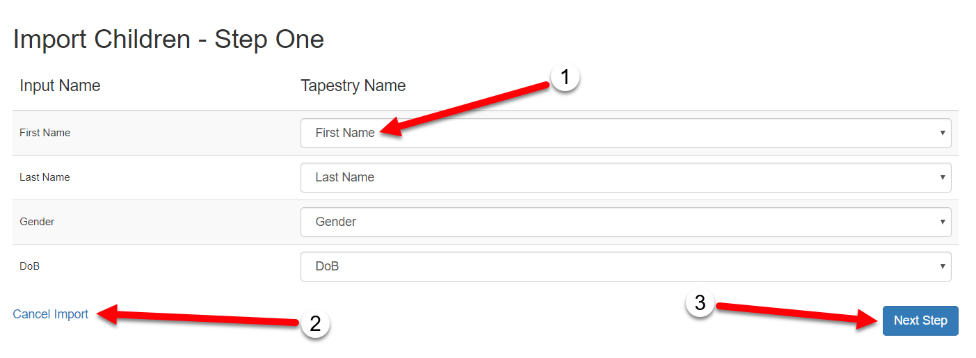Viewport: 976px width, 358px height.
Task: Click the Import Children - Step One heading
Action: [x=168, y=39]
